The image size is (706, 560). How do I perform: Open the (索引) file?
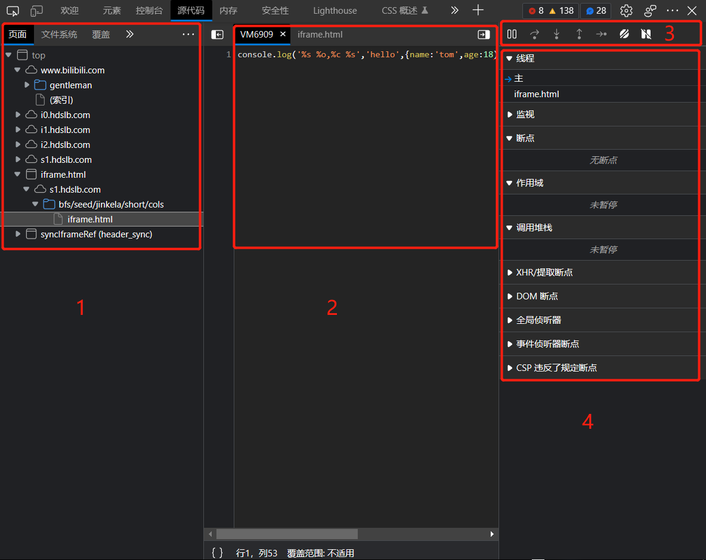(x=61, y=100)
